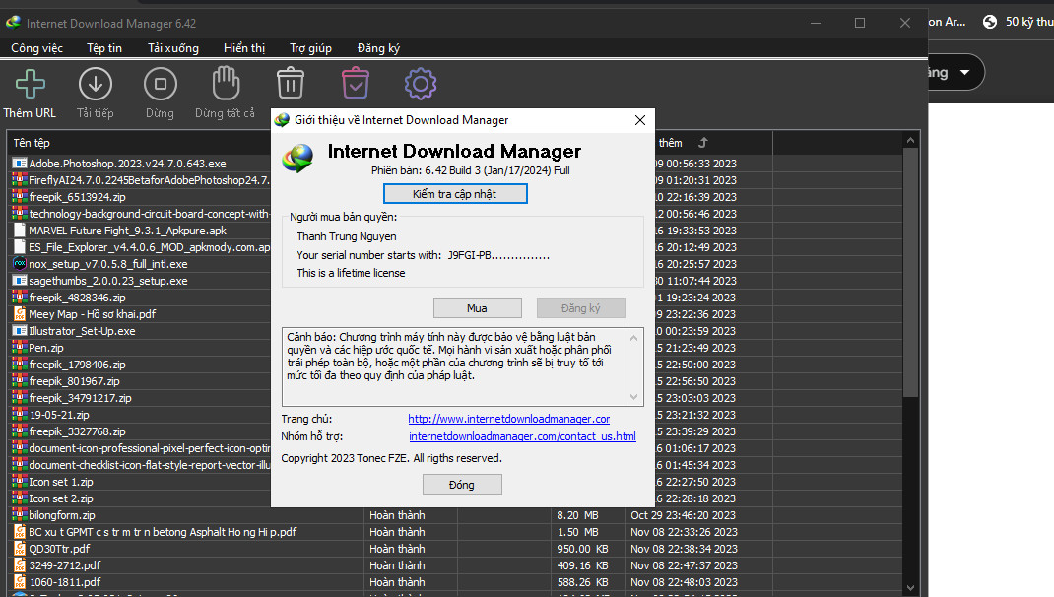Image resolution: width=1054 pixels, height=597 pixels.
Task: Select the 19-05-21.zip row
Action: coord(59,415)
